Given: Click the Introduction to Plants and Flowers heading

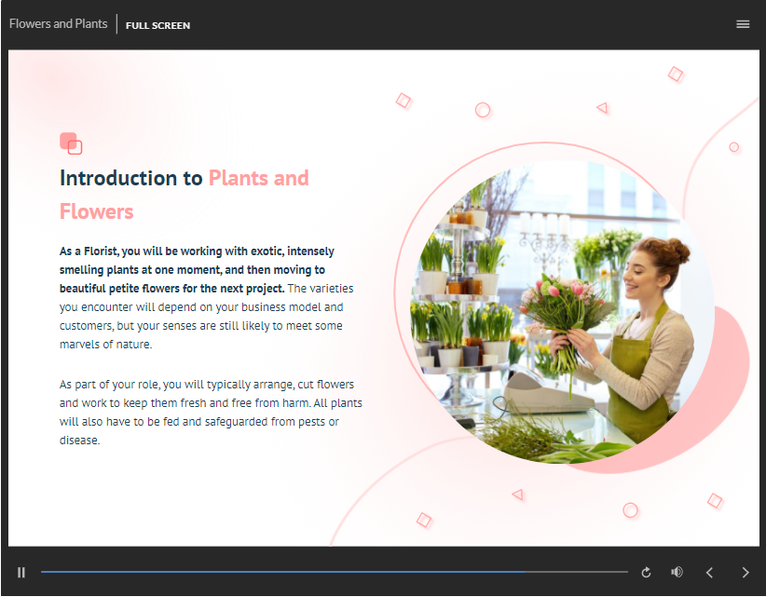Looking at the screenshot, I should click(184, 195).
